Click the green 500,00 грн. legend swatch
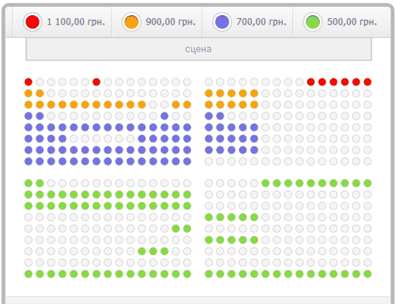 tap(313, 22)
